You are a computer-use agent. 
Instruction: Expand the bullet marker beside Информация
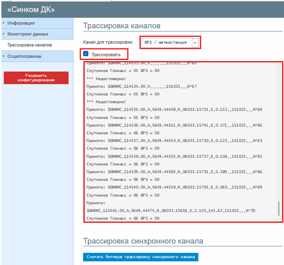[x=3, y=23]
